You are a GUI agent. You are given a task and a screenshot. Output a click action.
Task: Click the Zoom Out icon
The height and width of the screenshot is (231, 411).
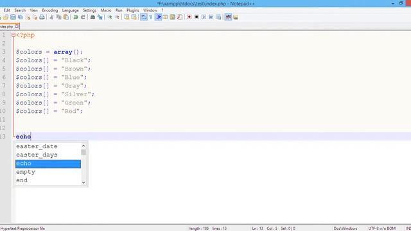(x=117, y=17)
